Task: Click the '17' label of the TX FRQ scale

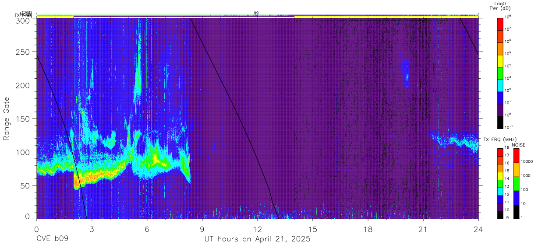Action: 508,155
